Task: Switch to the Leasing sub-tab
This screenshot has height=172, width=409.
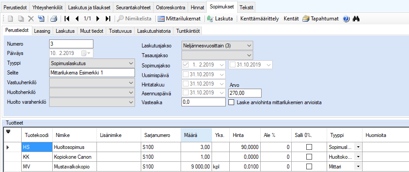Action: pos(42,31)
